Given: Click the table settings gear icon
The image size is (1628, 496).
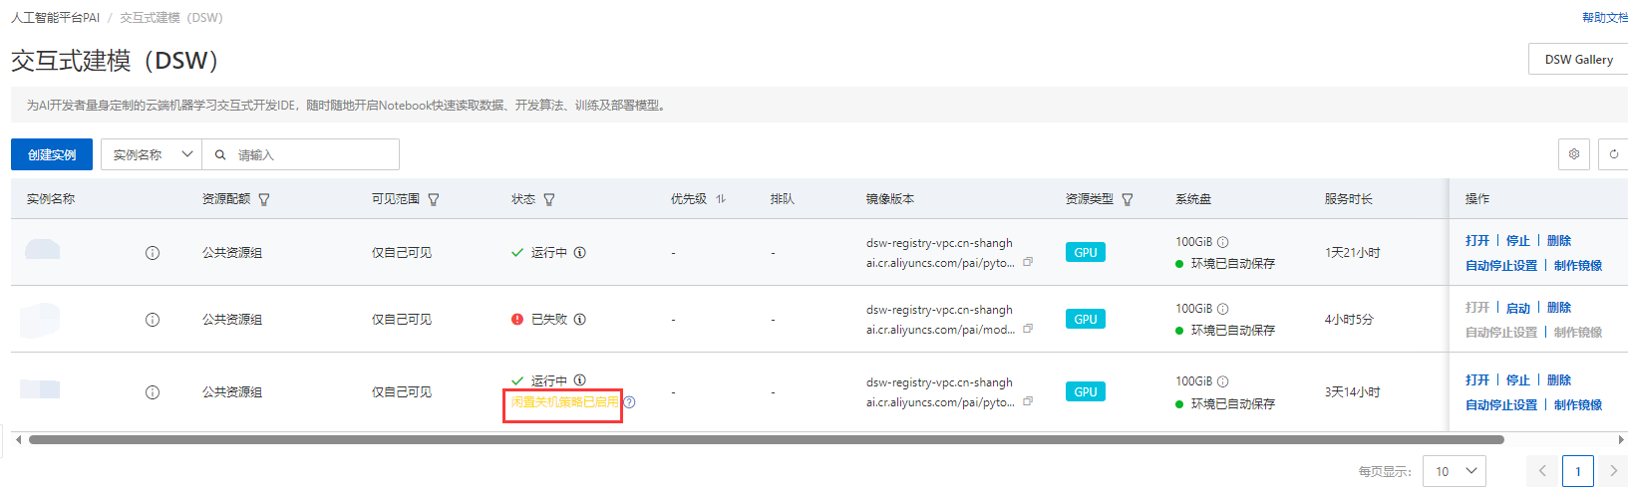Looking at the screenshot, I should (x=1574, y=154).
